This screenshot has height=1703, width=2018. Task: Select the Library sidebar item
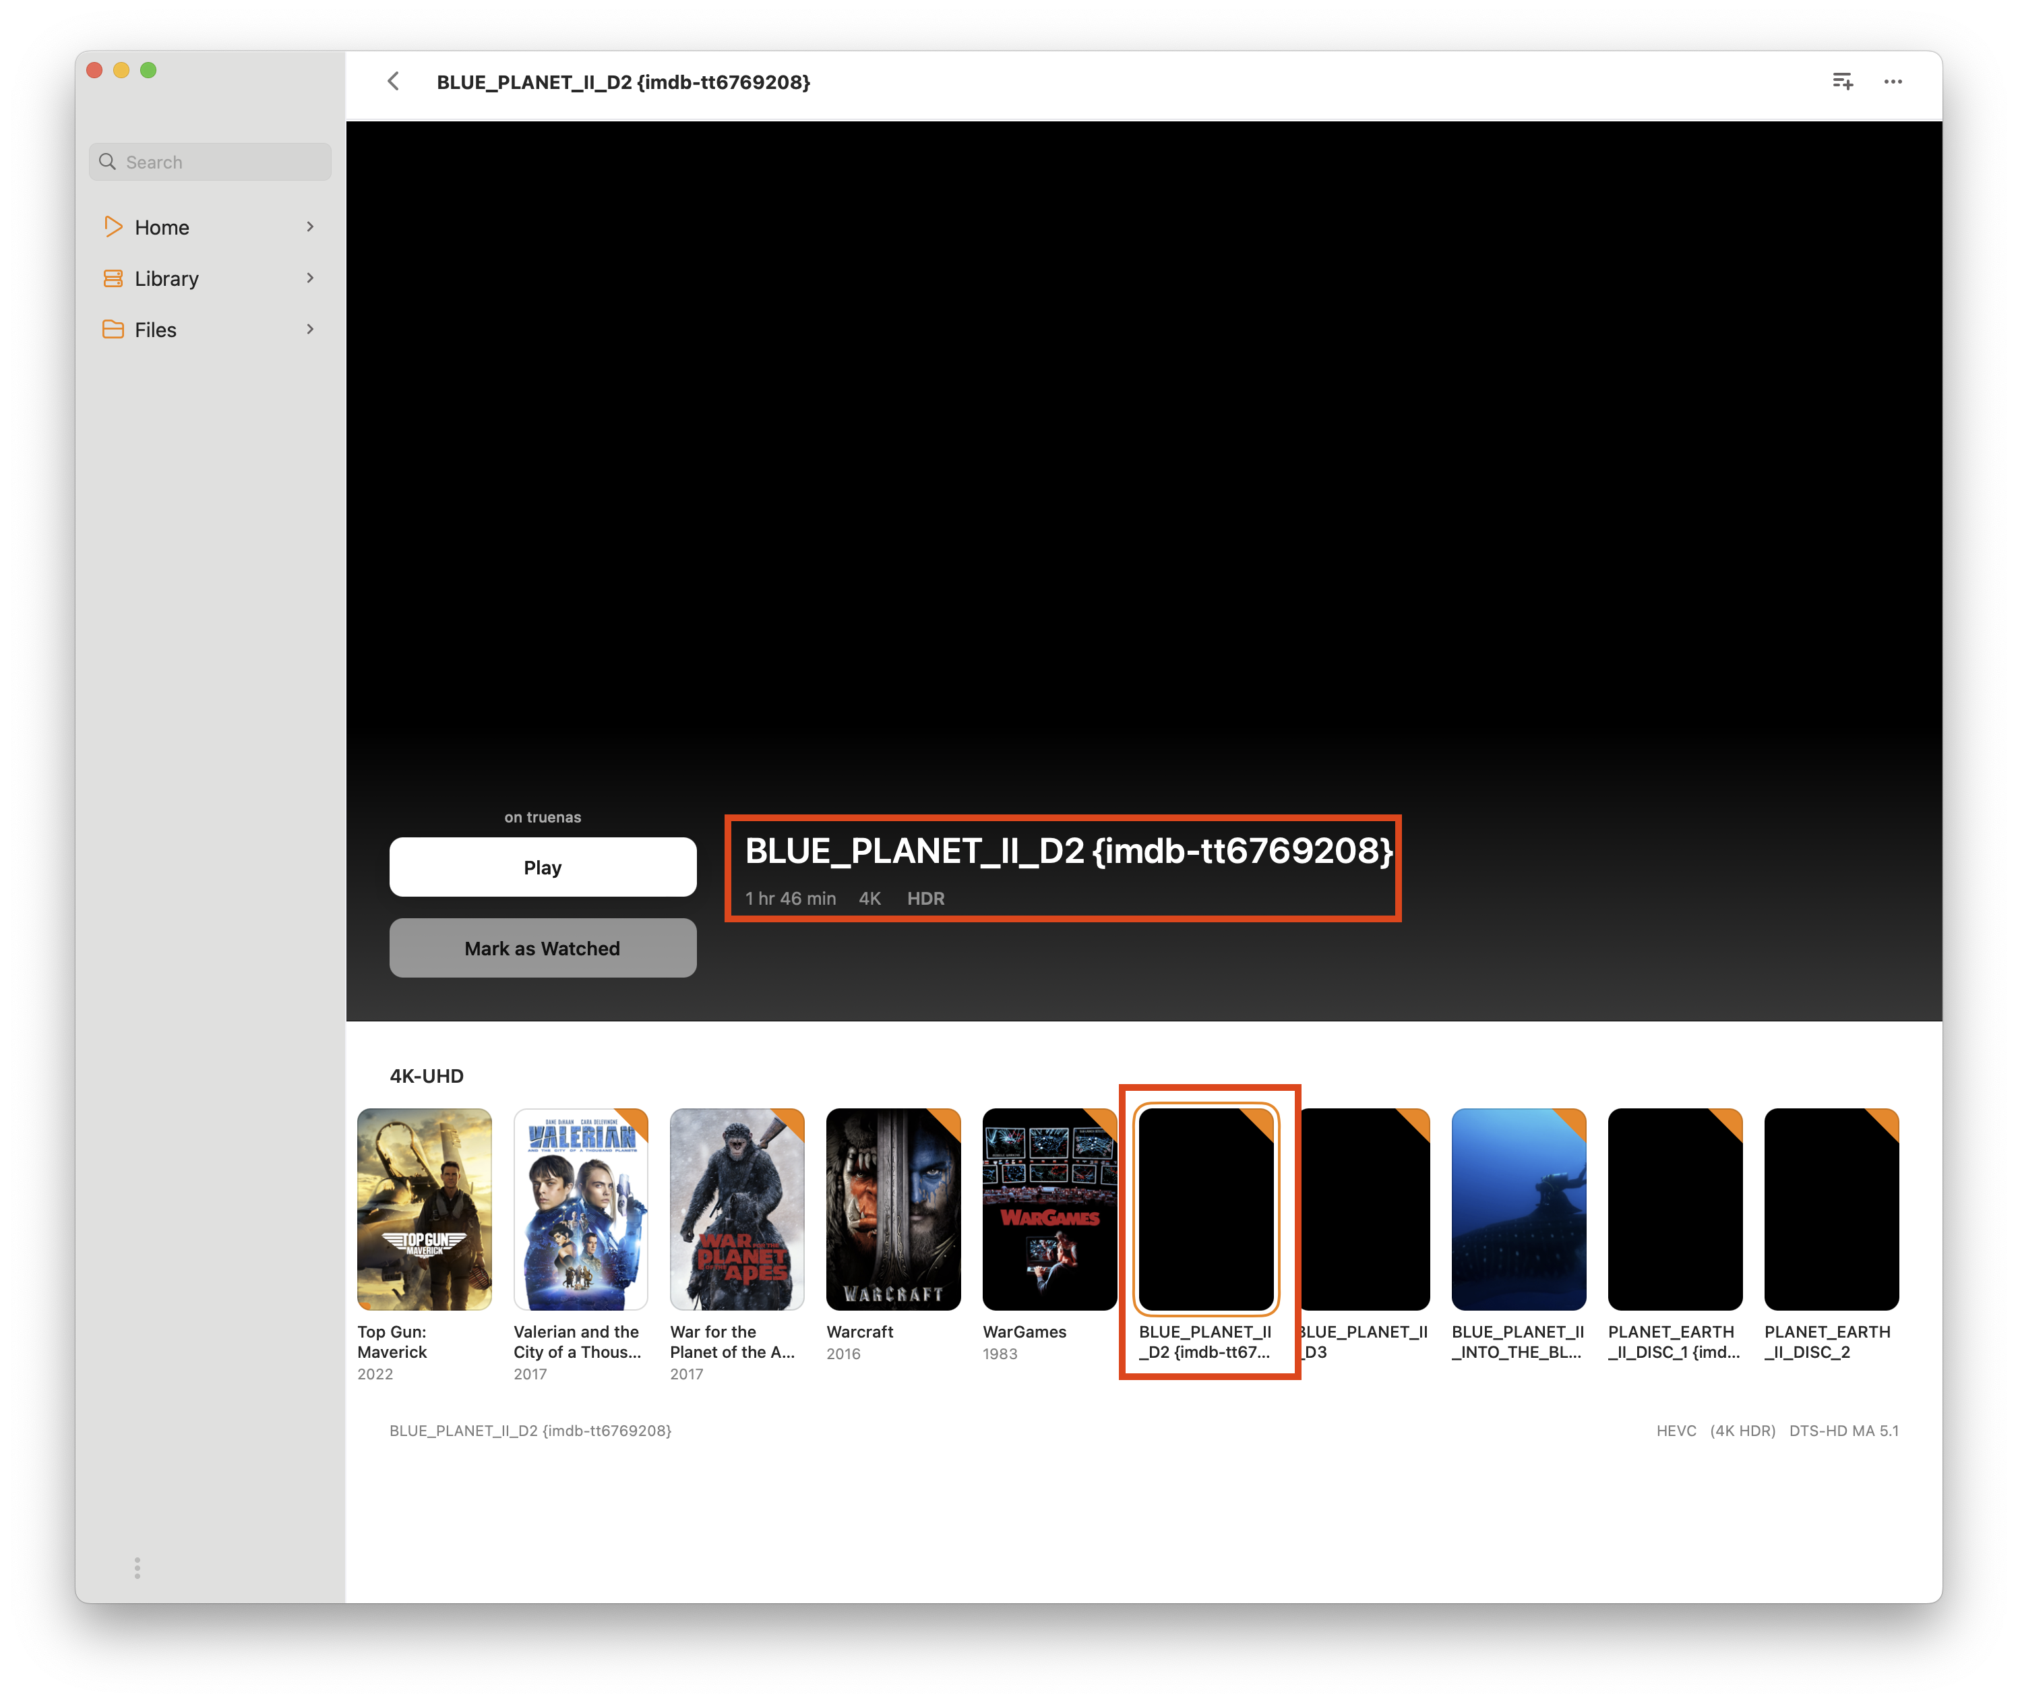click(x=167, y=279)
